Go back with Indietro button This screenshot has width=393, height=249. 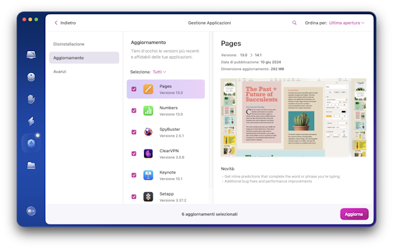click(65, 23)
